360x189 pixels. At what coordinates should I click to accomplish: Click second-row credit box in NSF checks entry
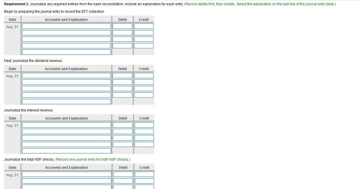(x=144, y=181)
